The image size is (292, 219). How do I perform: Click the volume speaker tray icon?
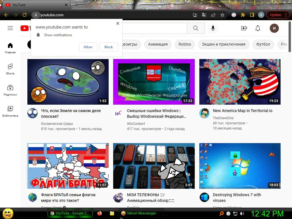[242, 214]
